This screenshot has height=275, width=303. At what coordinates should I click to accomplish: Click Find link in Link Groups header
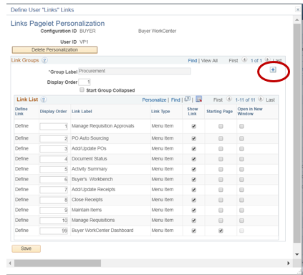click(x=193, y=61)
